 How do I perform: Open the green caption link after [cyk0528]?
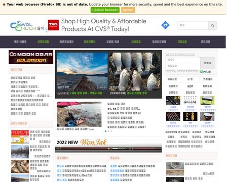point(86,93)
